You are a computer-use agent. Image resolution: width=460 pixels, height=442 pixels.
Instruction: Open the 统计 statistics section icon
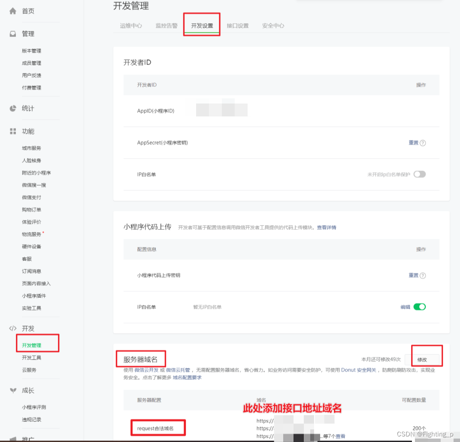(x=13, y=108)
